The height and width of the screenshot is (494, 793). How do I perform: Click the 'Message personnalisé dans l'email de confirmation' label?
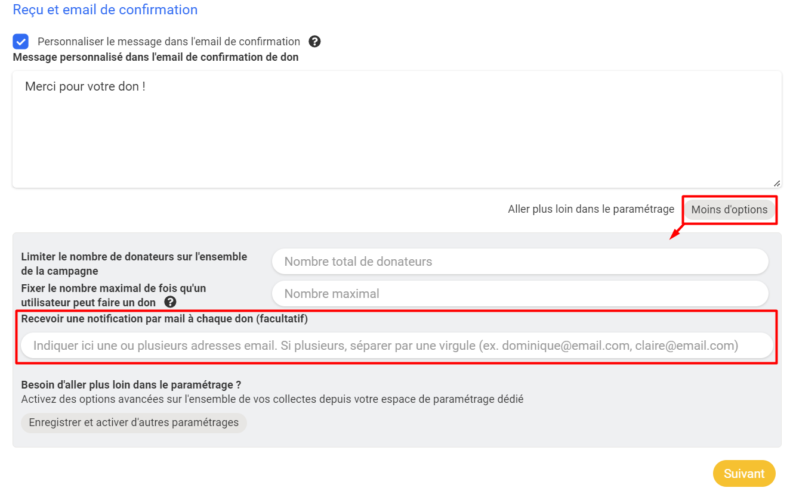pyautogui.click(x=156, y=58)
